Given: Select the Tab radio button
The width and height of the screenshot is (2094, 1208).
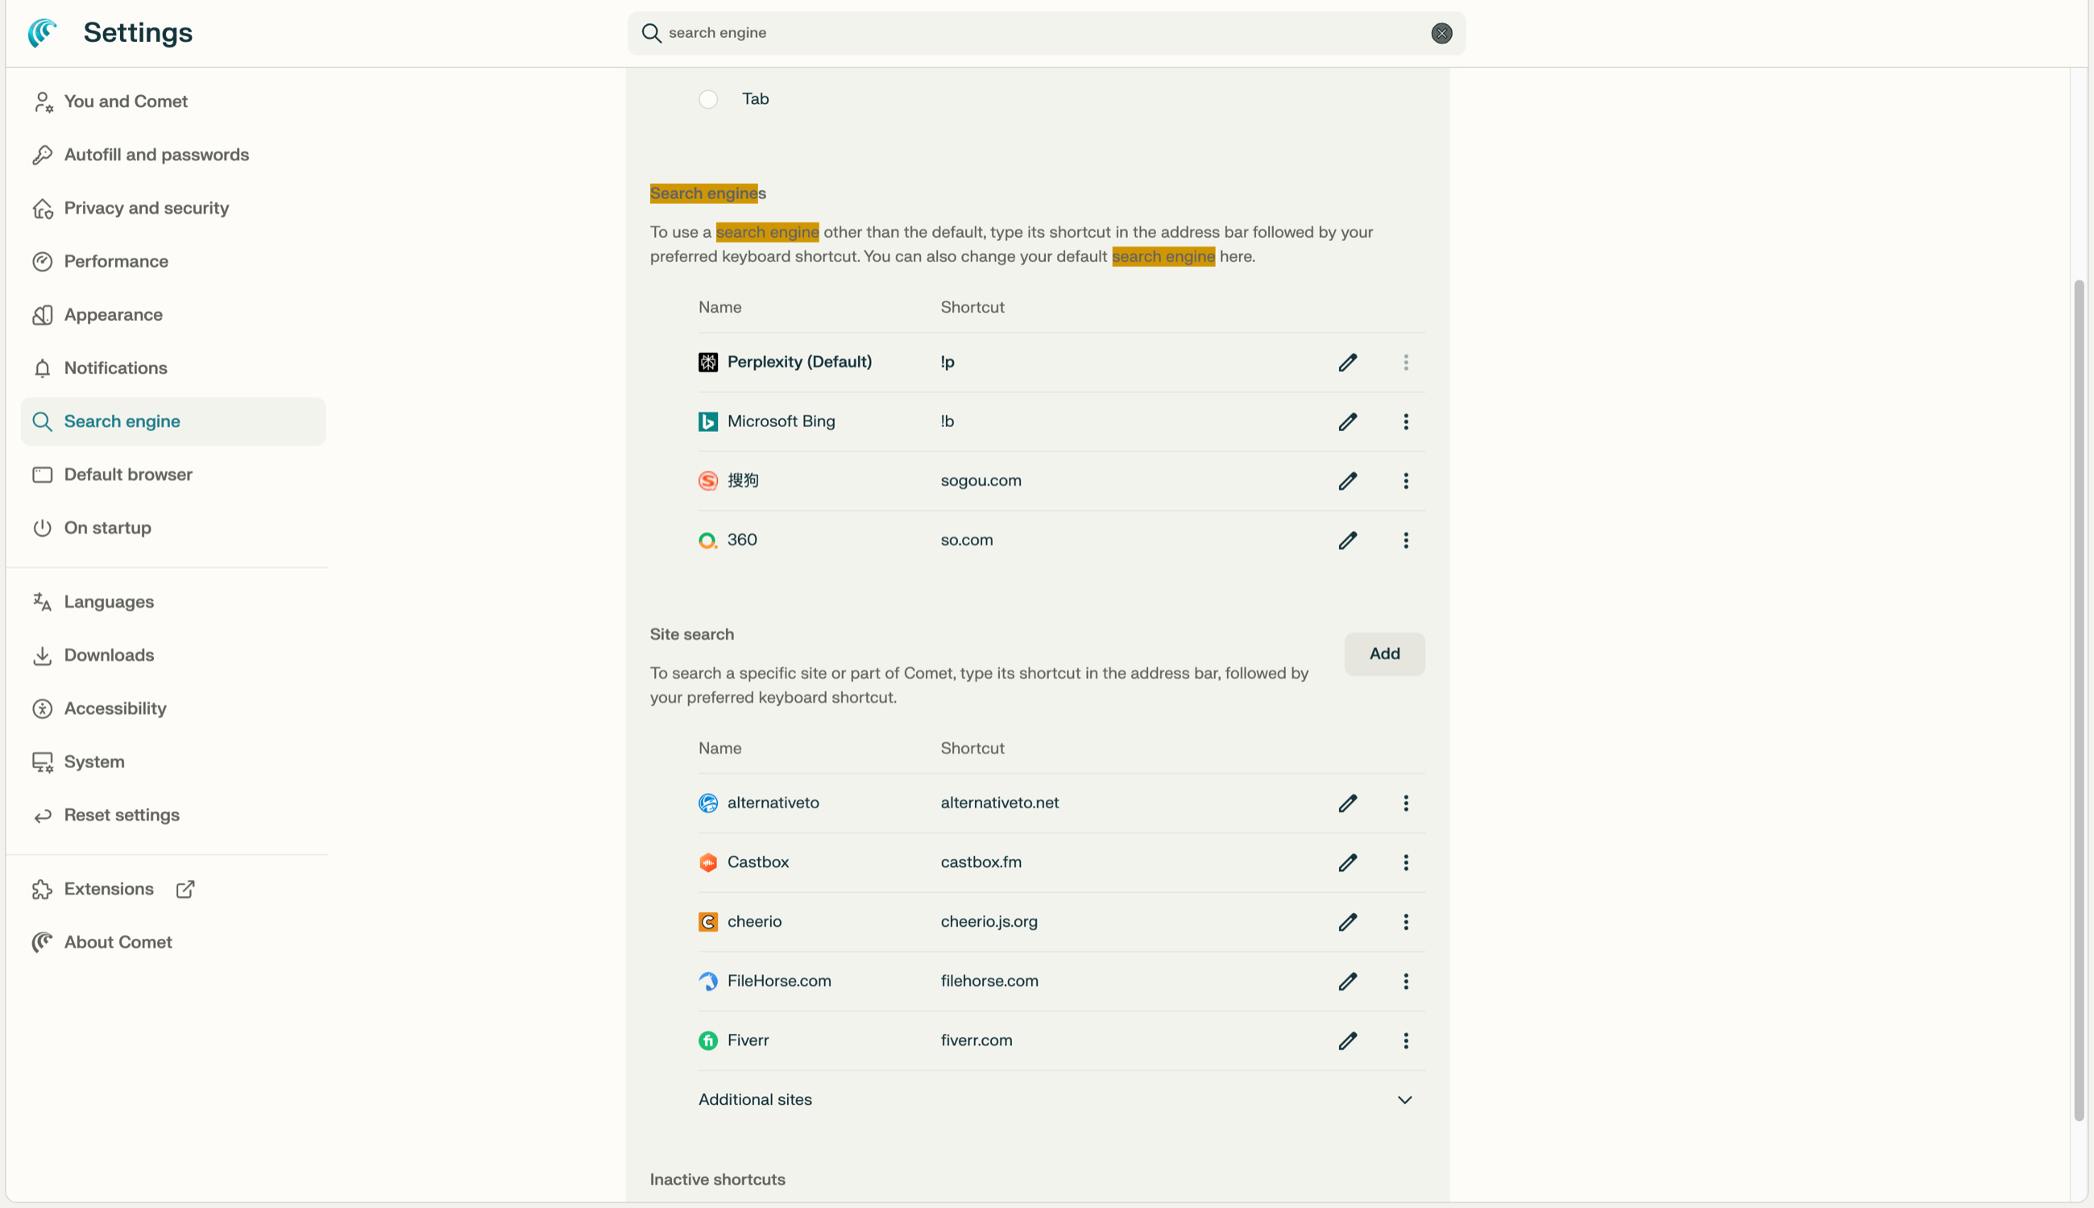Looking at the screenshot, I should click(x=707, y=100).
